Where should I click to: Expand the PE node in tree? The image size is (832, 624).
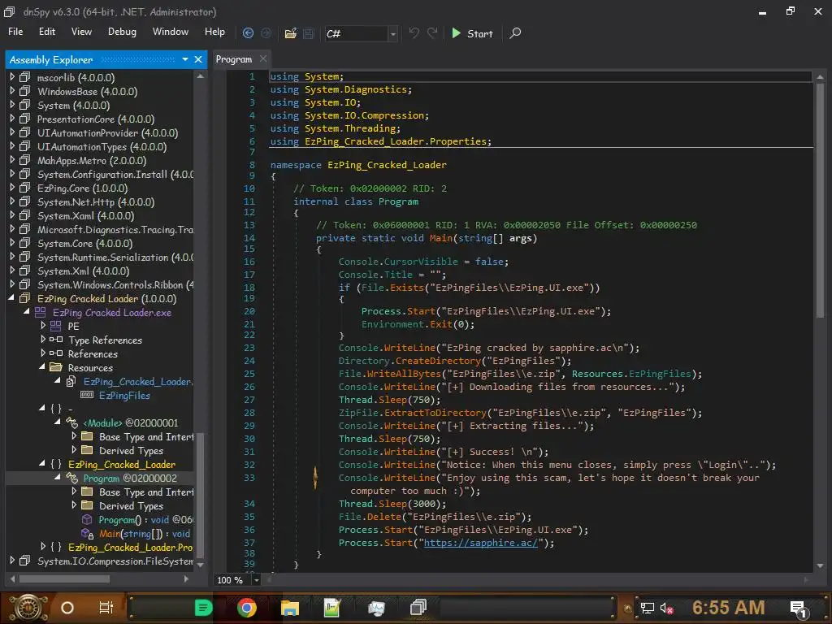(x=43, y=327)
